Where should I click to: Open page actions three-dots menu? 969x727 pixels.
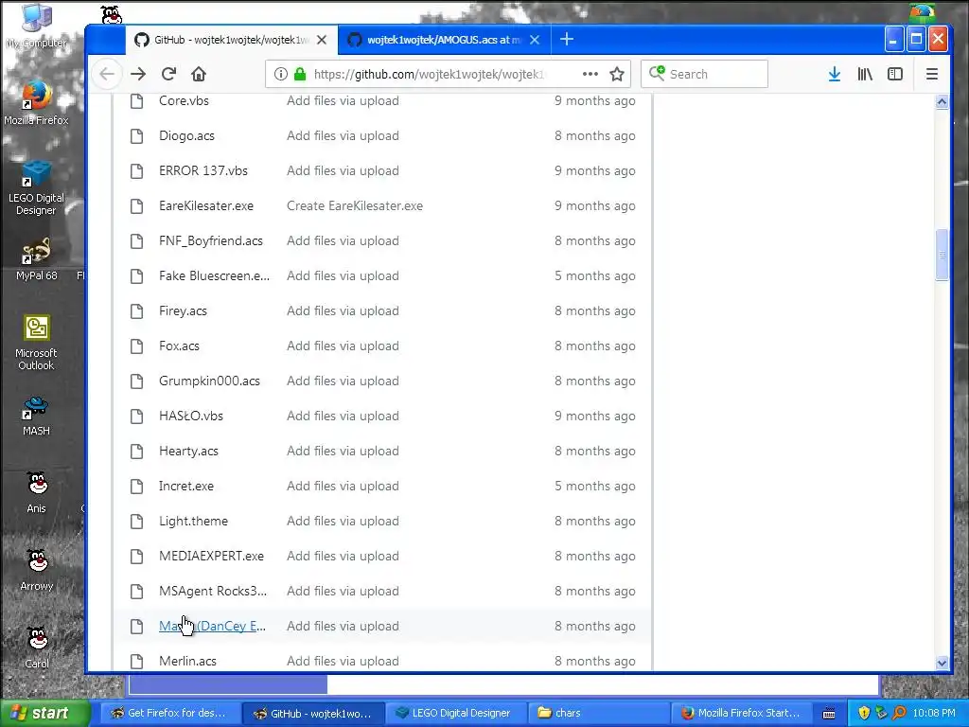[x=590, y=74]
